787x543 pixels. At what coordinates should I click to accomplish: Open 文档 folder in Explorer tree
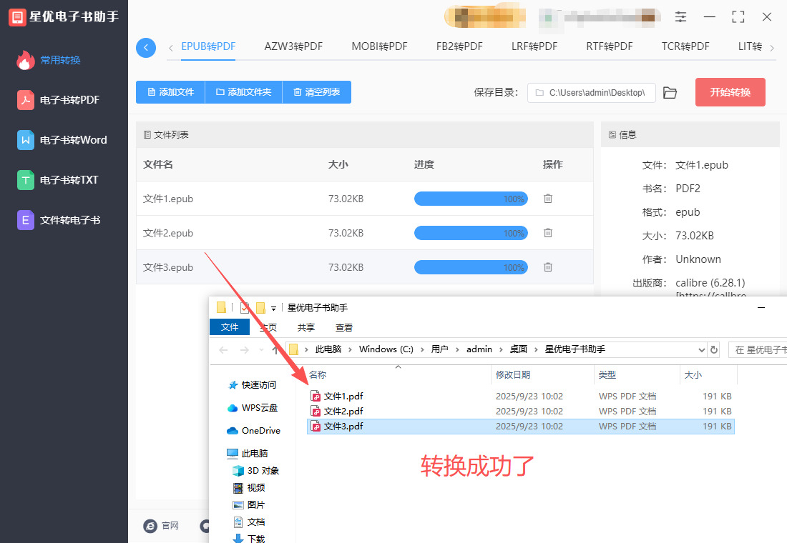[249, 522]
